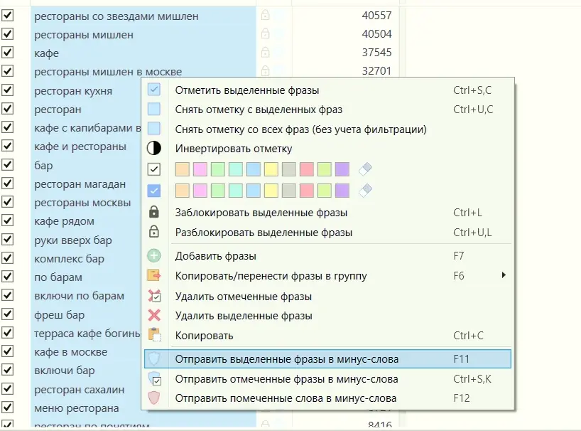Select 'Разблокировать выделенные фразы' entry
The height and width of the screenshot is (431, 581).
tap(327, 232)
